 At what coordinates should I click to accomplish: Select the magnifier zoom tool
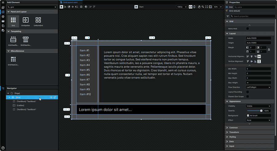(x=203, y=7)
